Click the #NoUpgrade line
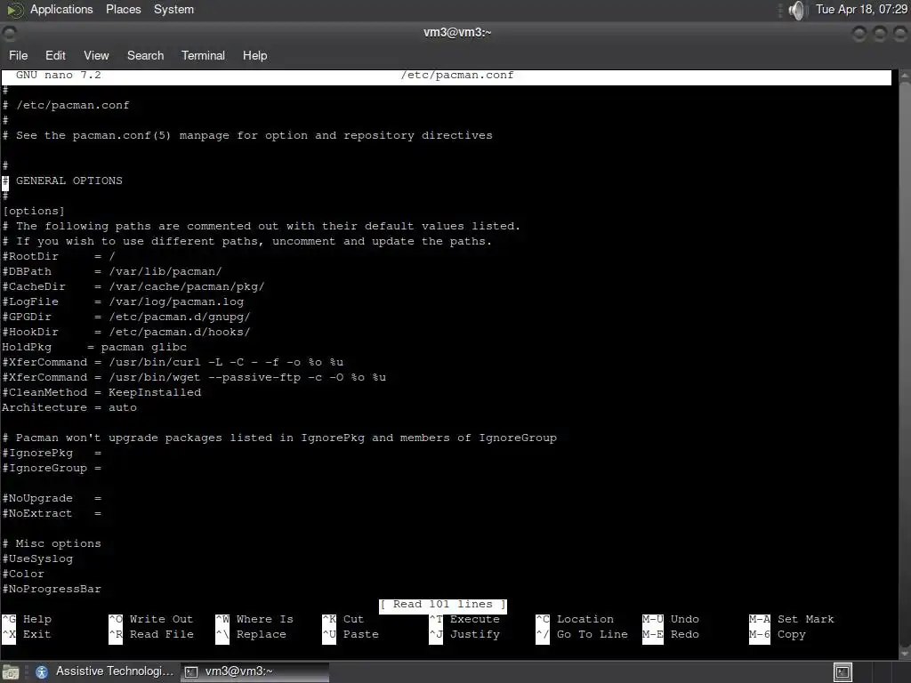This screenshot has height=683, width=911. pos(52,498)
